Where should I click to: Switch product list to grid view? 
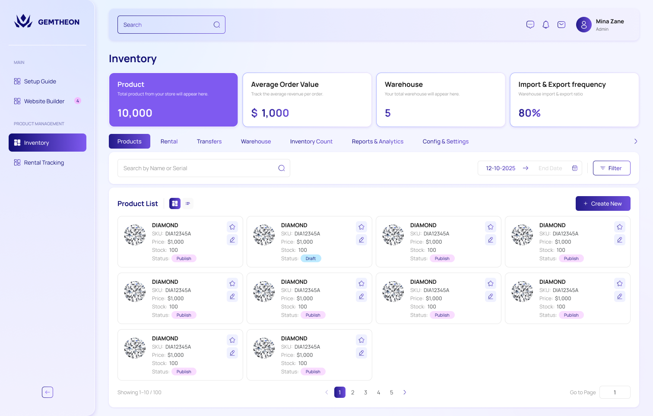pos(175,203)
